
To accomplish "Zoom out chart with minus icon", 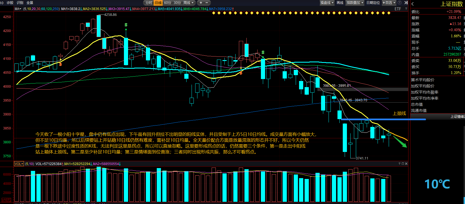I will pyautogui.click(x=207, y=3).
